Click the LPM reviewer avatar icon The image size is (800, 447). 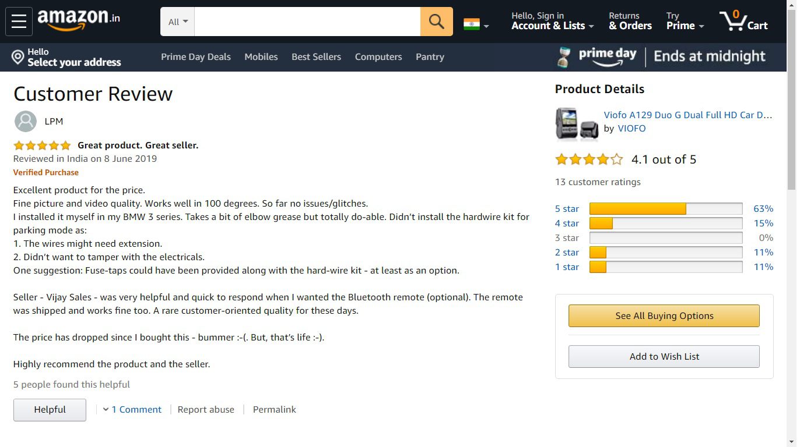click(x=25, y=122)
